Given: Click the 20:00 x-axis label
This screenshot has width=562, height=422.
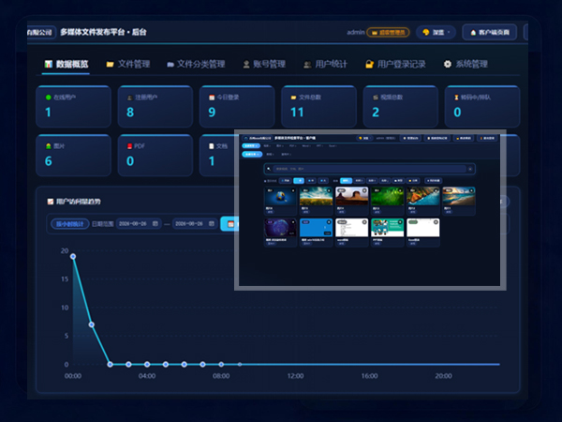Looking at the screenshot, I should coord(443,376).
